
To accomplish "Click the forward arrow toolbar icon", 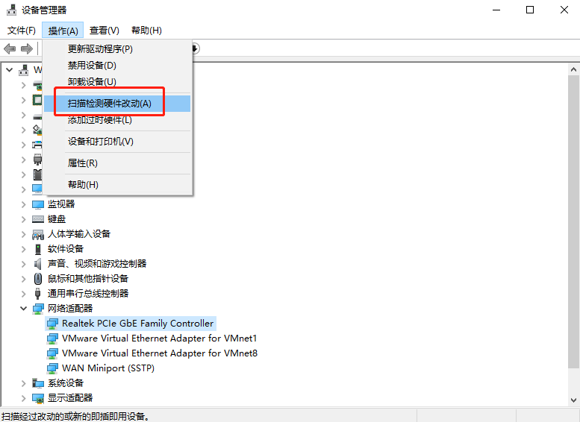I will click(26, 48).
